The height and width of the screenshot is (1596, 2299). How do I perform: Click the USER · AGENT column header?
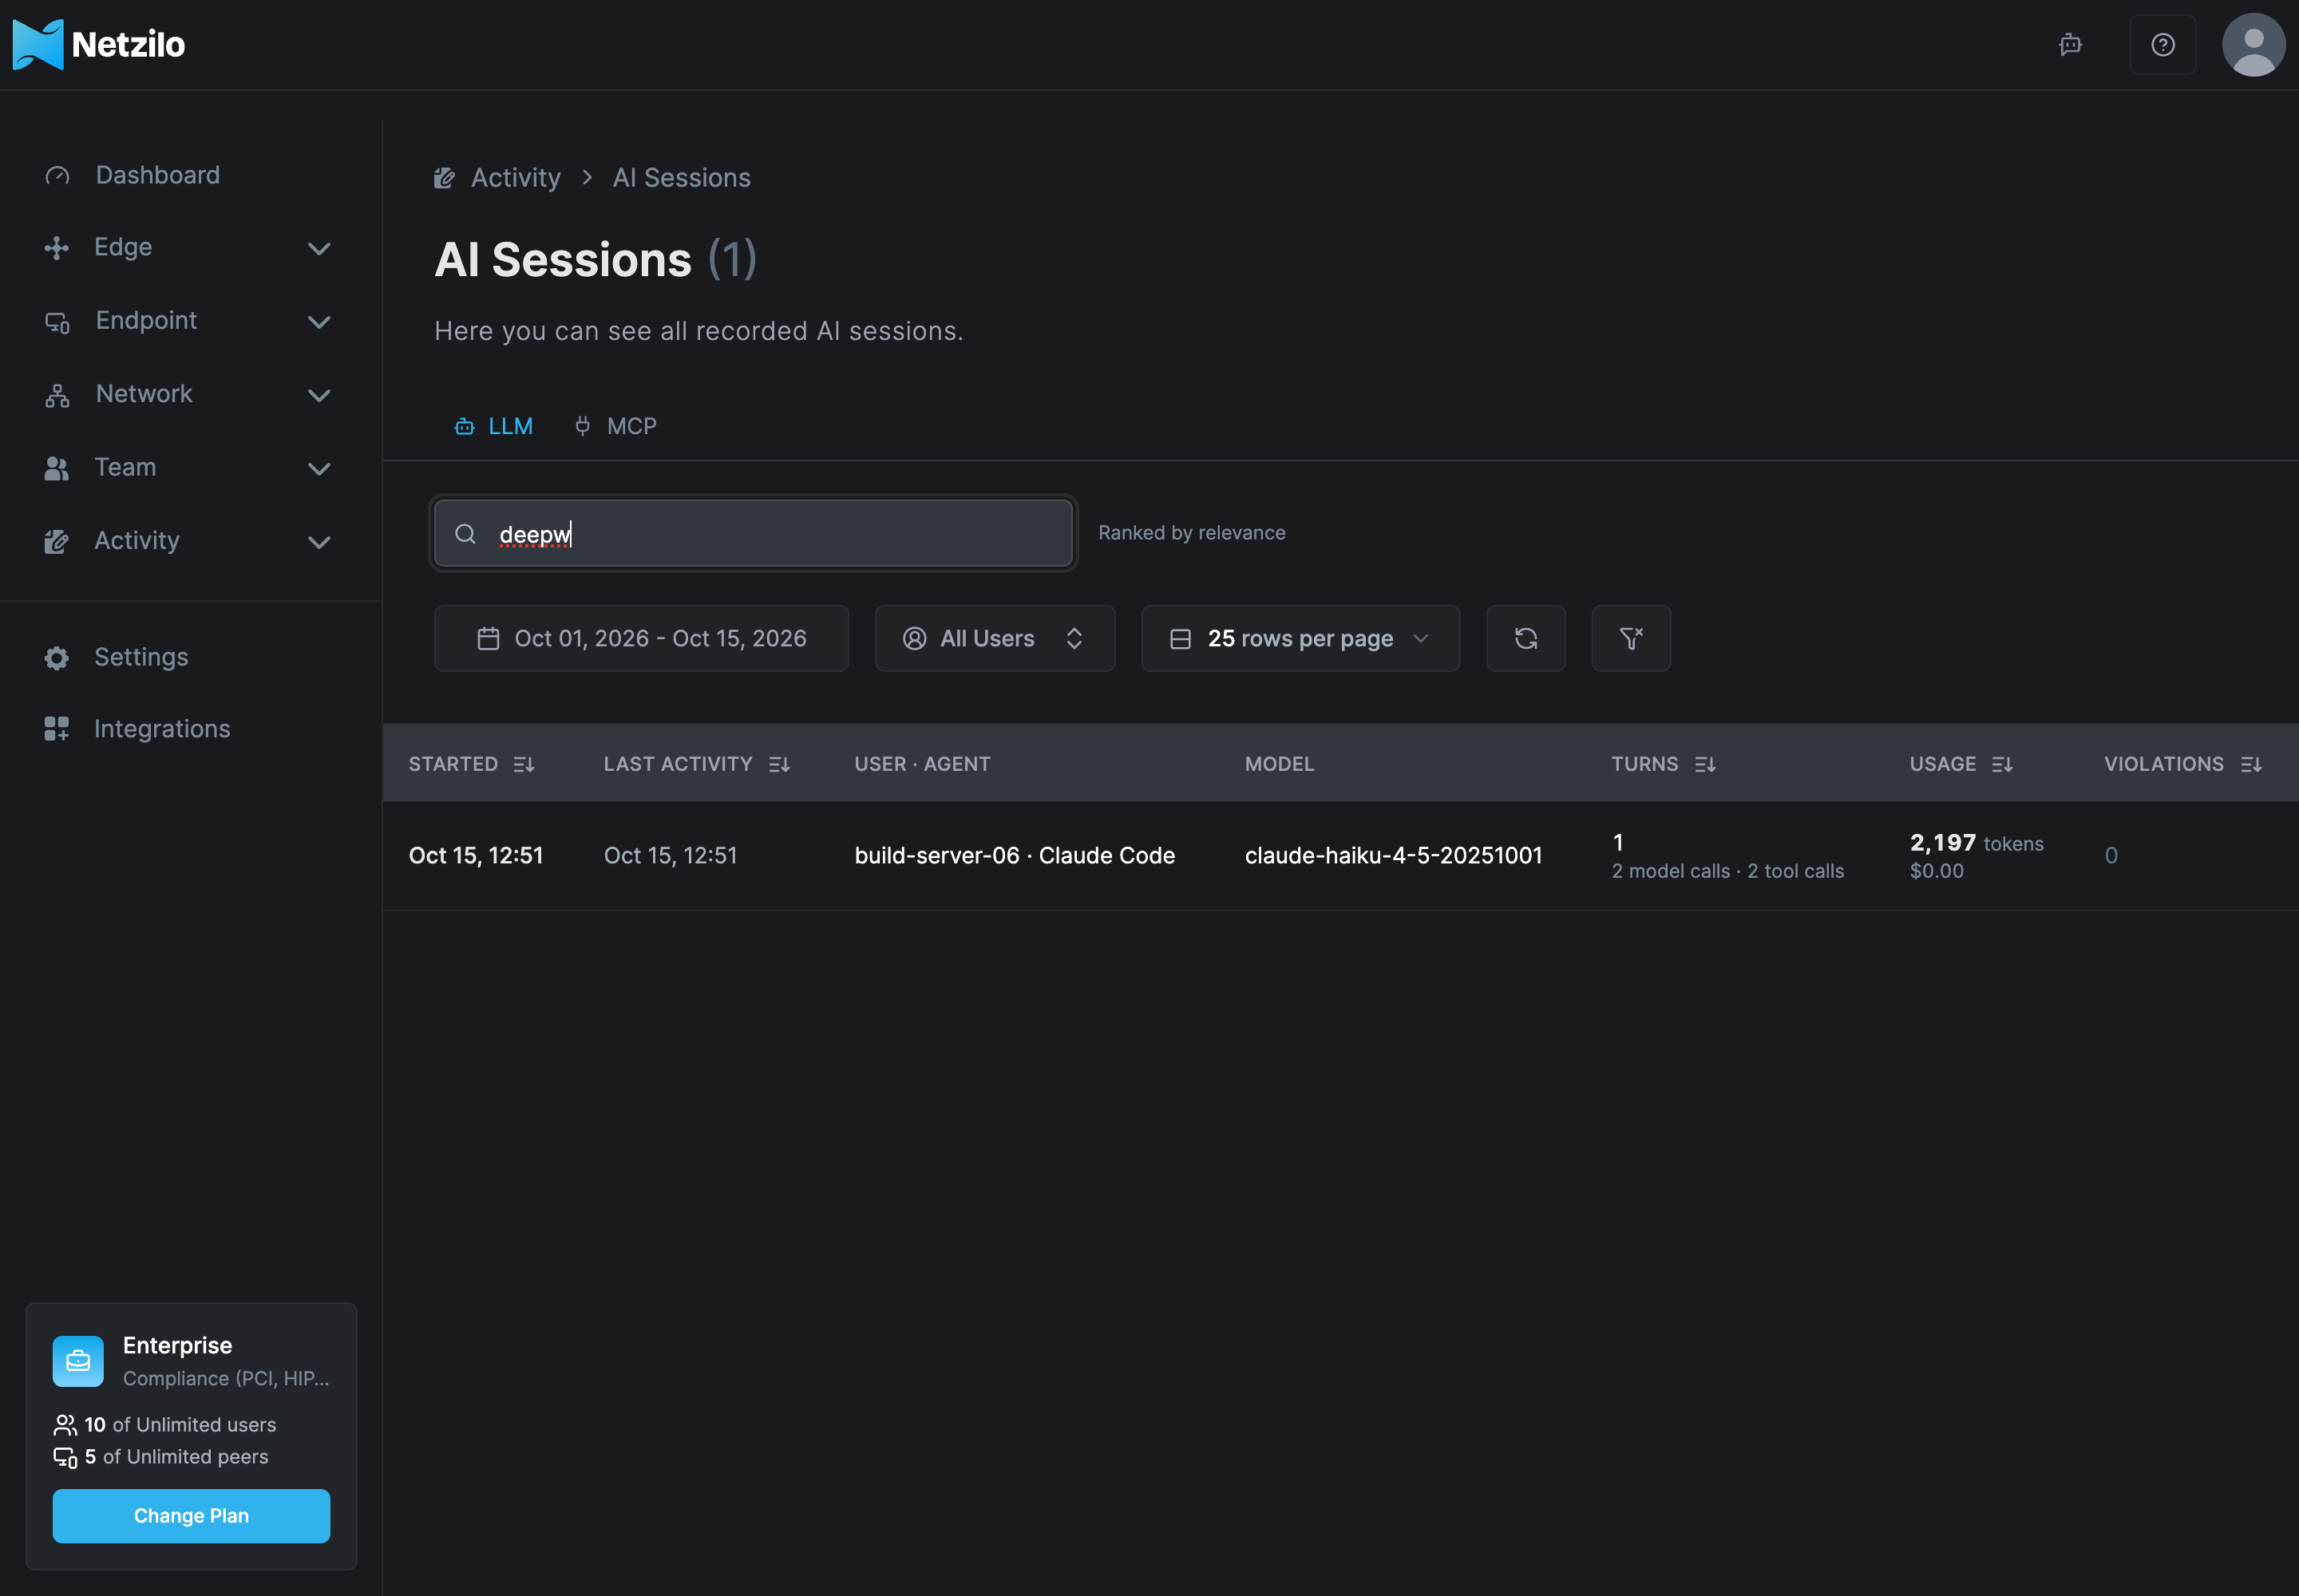click(921, 764)
